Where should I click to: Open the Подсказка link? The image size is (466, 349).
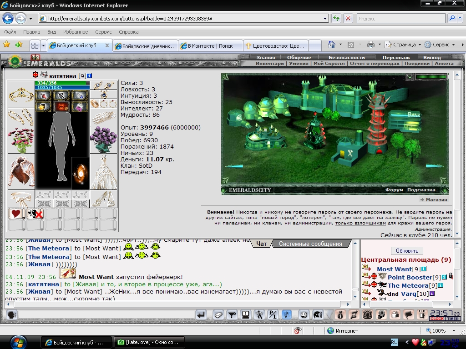(x=421, y=190)
